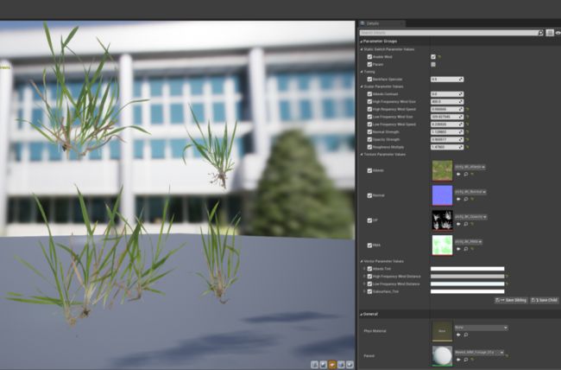Use selected asset for RMA texture
The height and width of the screenshot is (370, 561).
point(458,249)
